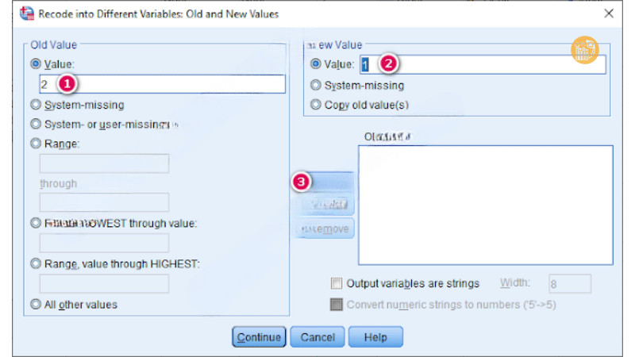Choose Old Value System-missing option
Viewport: 635px width, 357px height.
tap(35, 104)
